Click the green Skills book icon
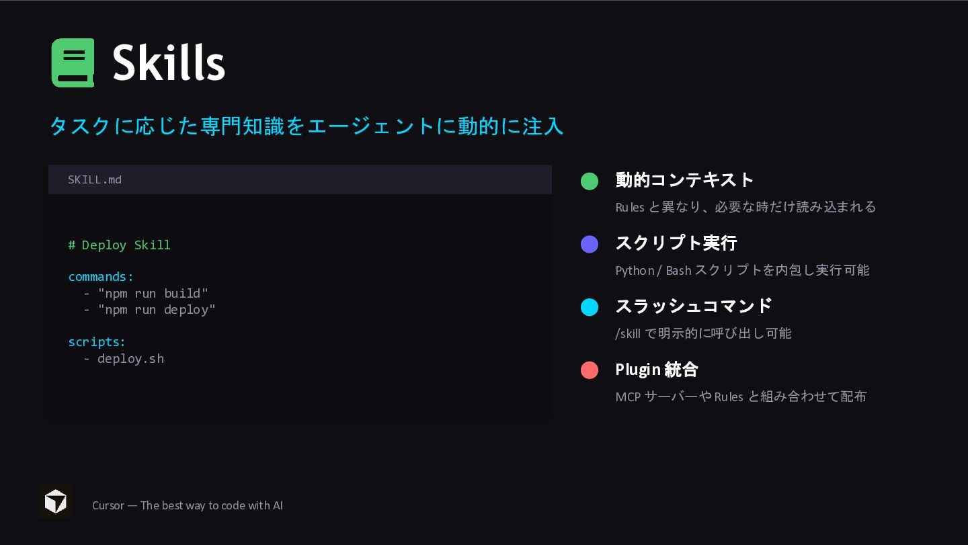Image resolution: width=968 pixels, height=545 pixels. [73, 62]
